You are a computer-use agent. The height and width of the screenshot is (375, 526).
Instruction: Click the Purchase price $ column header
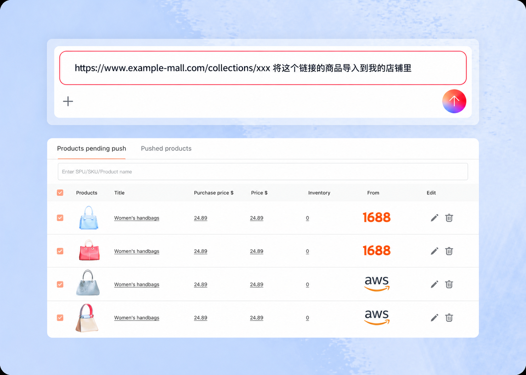pos(214,193)
